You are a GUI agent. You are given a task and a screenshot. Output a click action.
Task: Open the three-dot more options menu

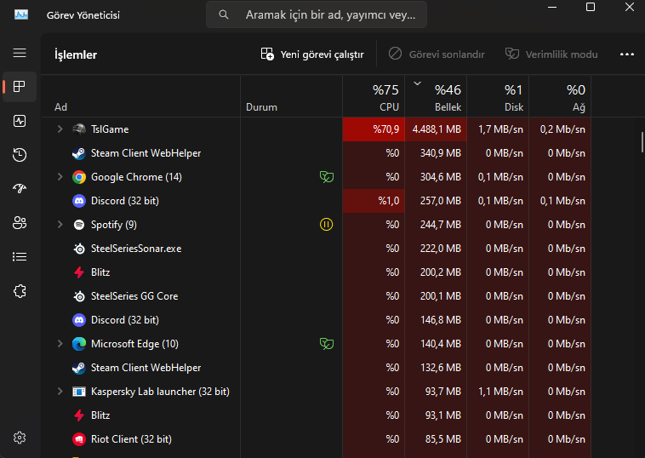pos(627,54)
